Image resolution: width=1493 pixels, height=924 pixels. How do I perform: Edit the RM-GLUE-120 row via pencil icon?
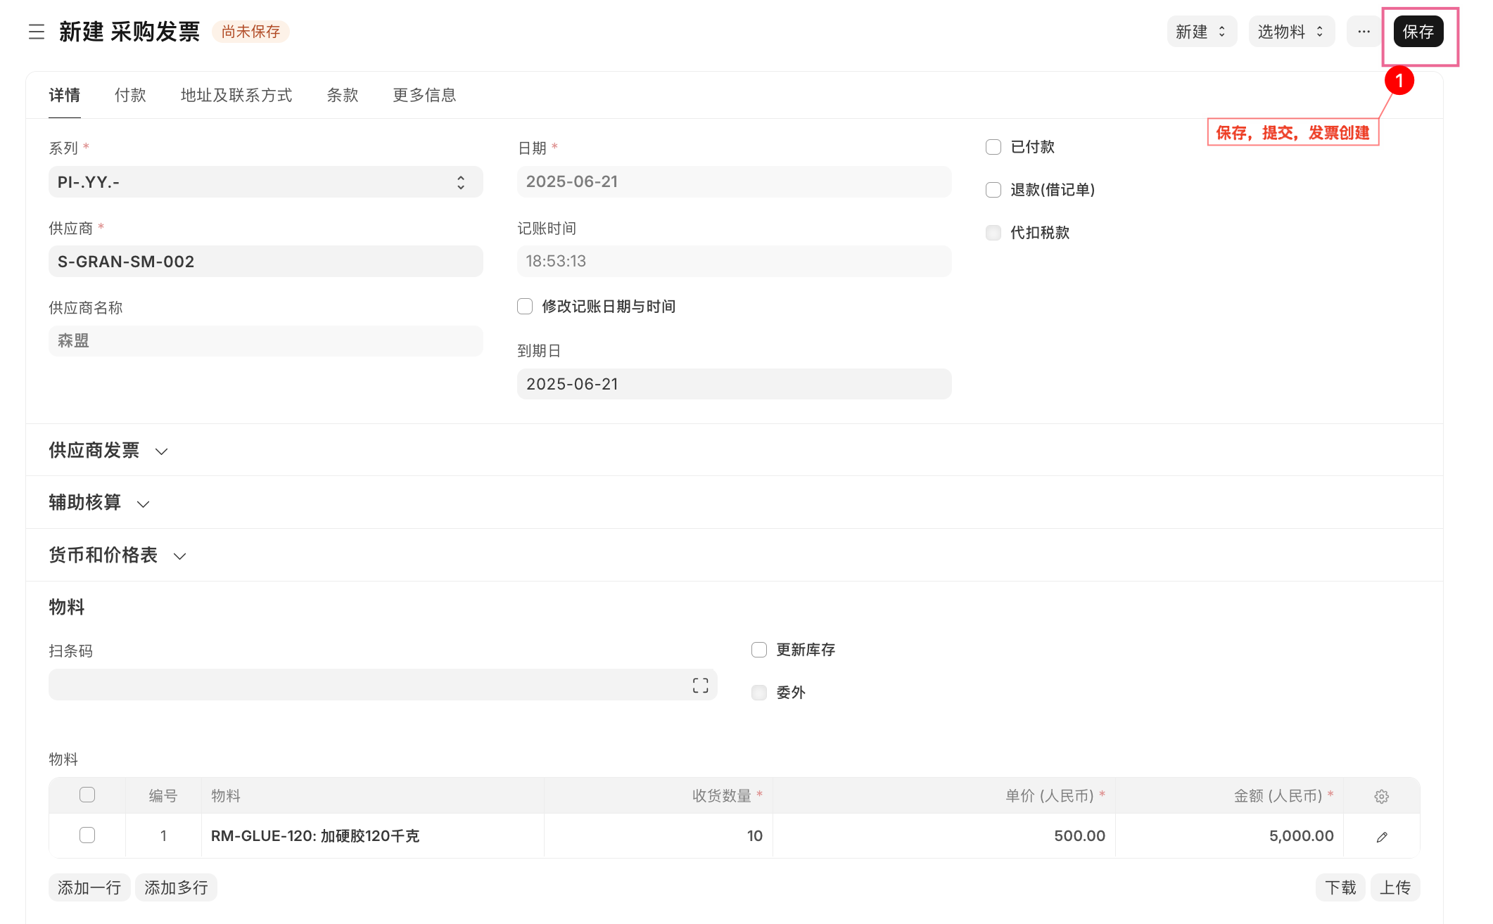click(1381, 836)
